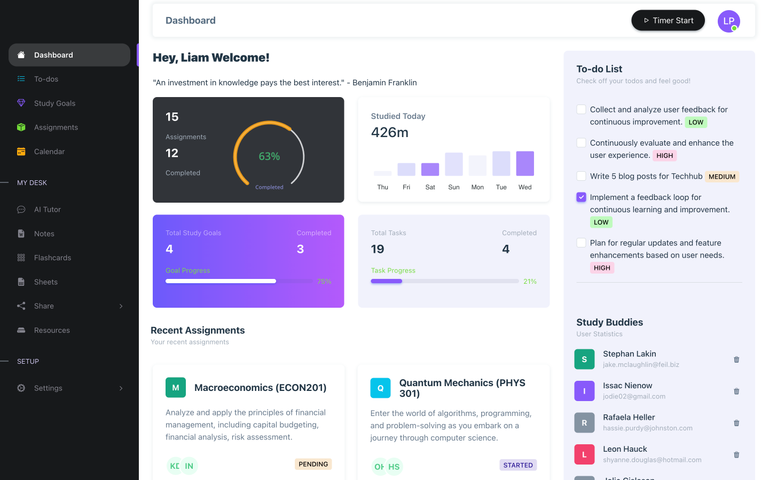Image resolution: width=769 pixels, height=480 pixels.
Task: Remove Rafaela Heller using trash icon
Action: click(x=736, y=423)
